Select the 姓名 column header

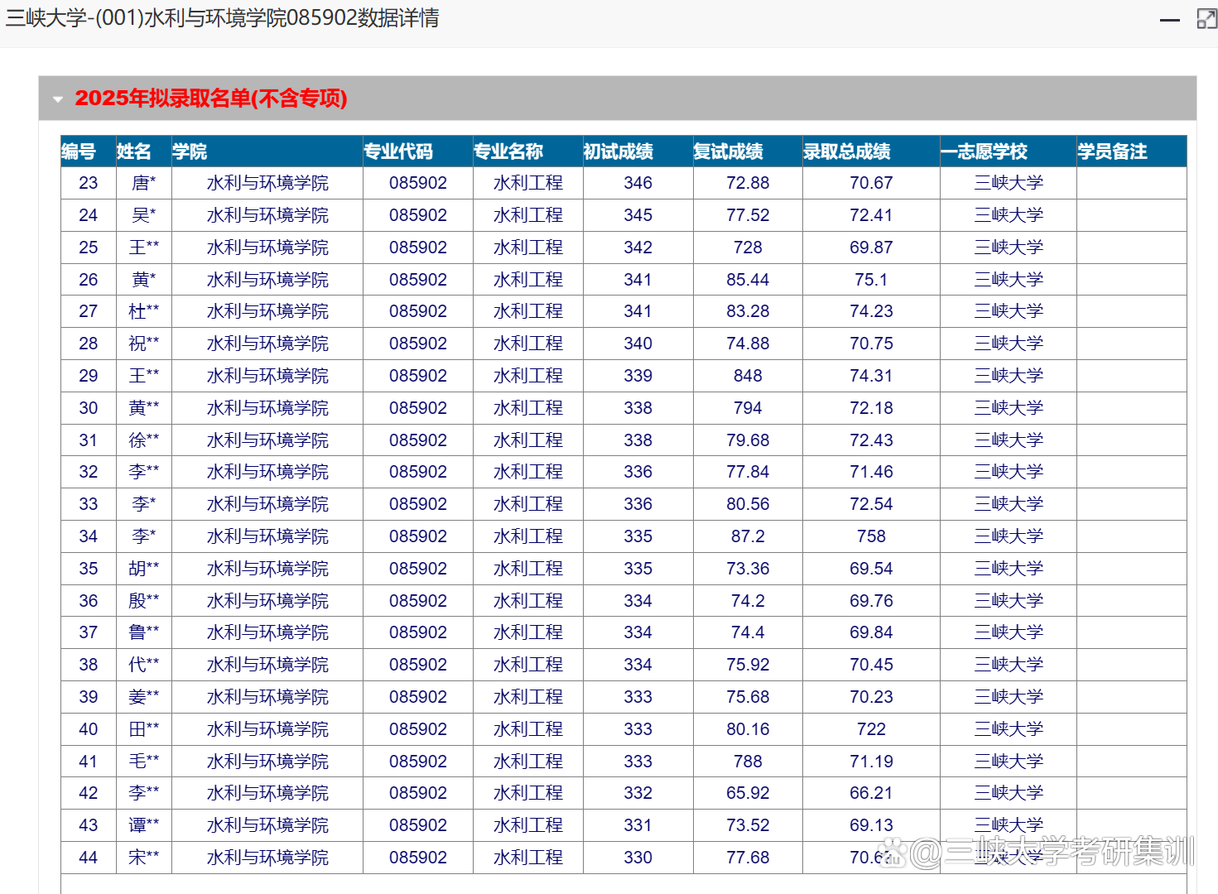tap(135, 151)
